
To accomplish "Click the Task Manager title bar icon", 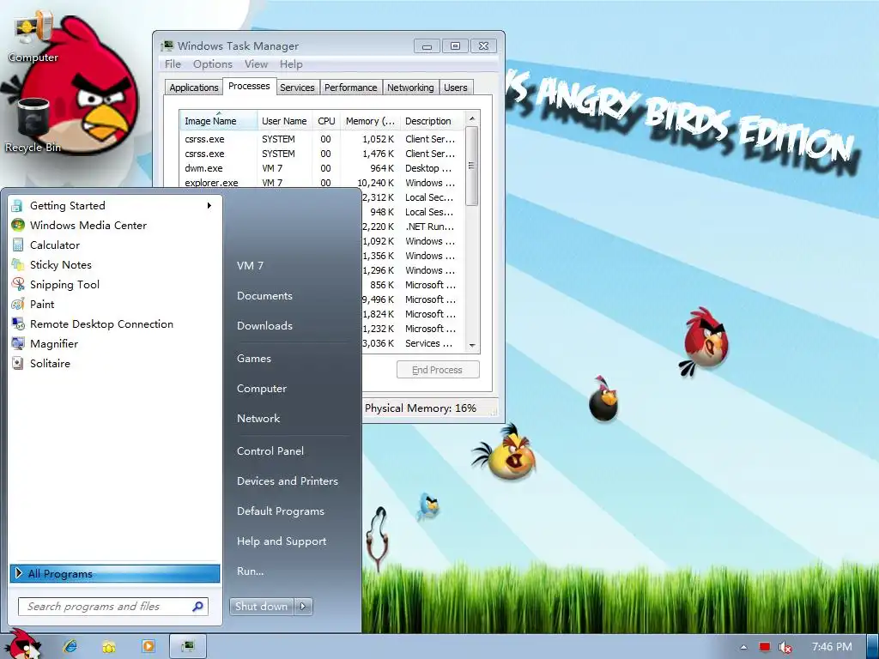I will [x=167, y=46].
